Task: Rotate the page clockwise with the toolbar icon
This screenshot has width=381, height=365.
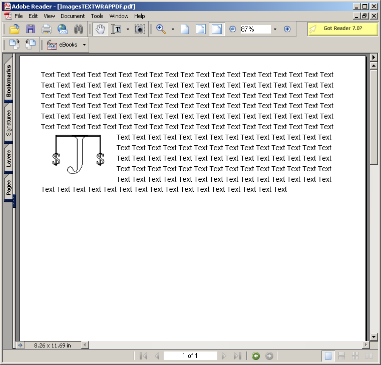Action: coord(15,45)
